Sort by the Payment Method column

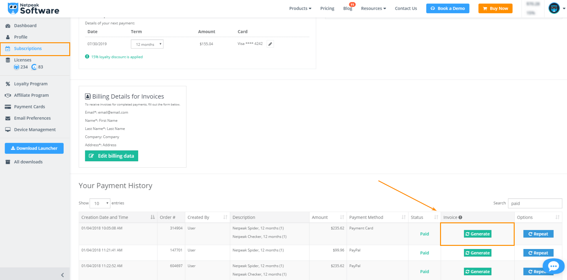[377, 217]
